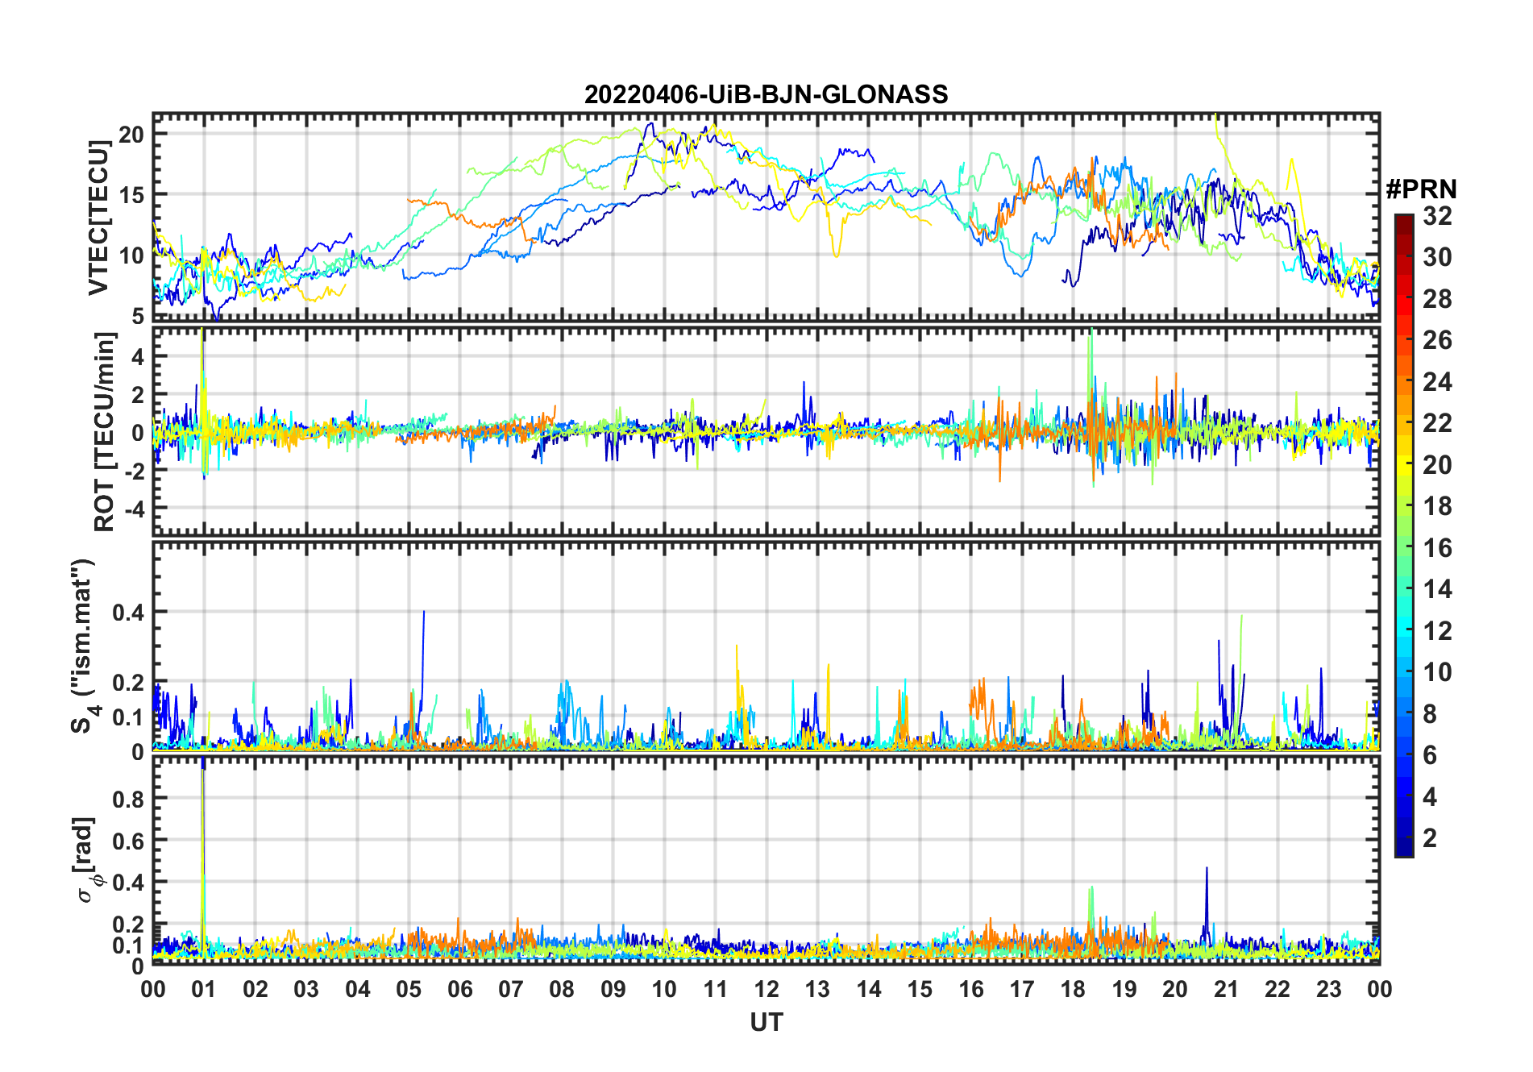Select the 0.2 tick on the S4 axis
The image size is (1533, 1072).
[x=129, y=683]
